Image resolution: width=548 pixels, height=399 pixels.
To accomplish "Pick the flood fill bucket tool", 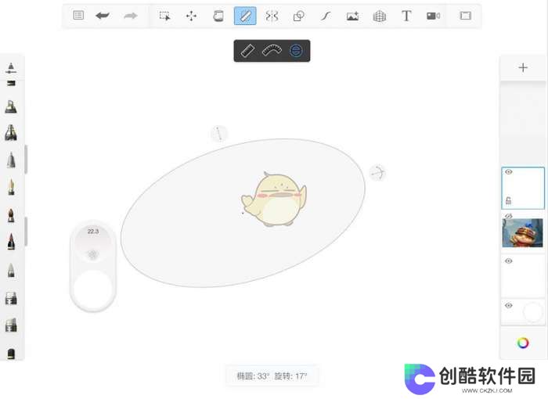I will coord(218,16).
